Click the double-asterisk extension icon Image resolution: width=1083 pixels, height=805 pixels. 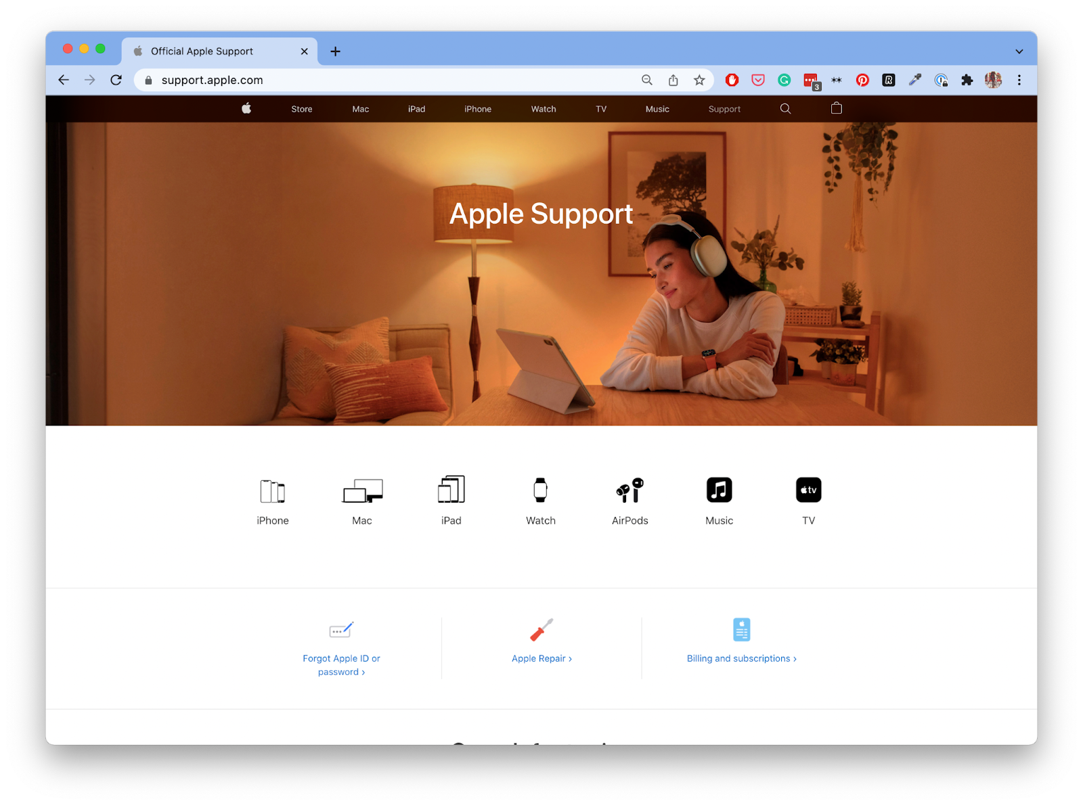837,80
